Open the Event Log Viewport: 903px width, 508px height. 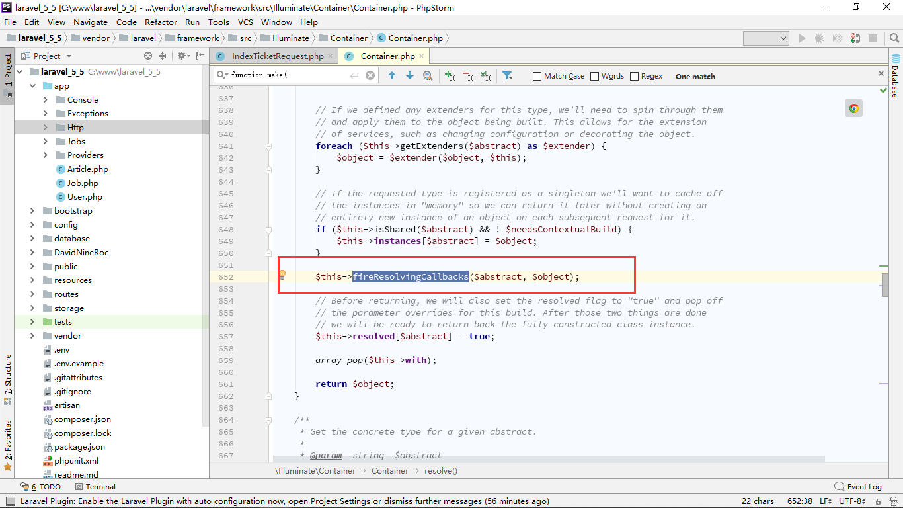(x=858, y=487)
